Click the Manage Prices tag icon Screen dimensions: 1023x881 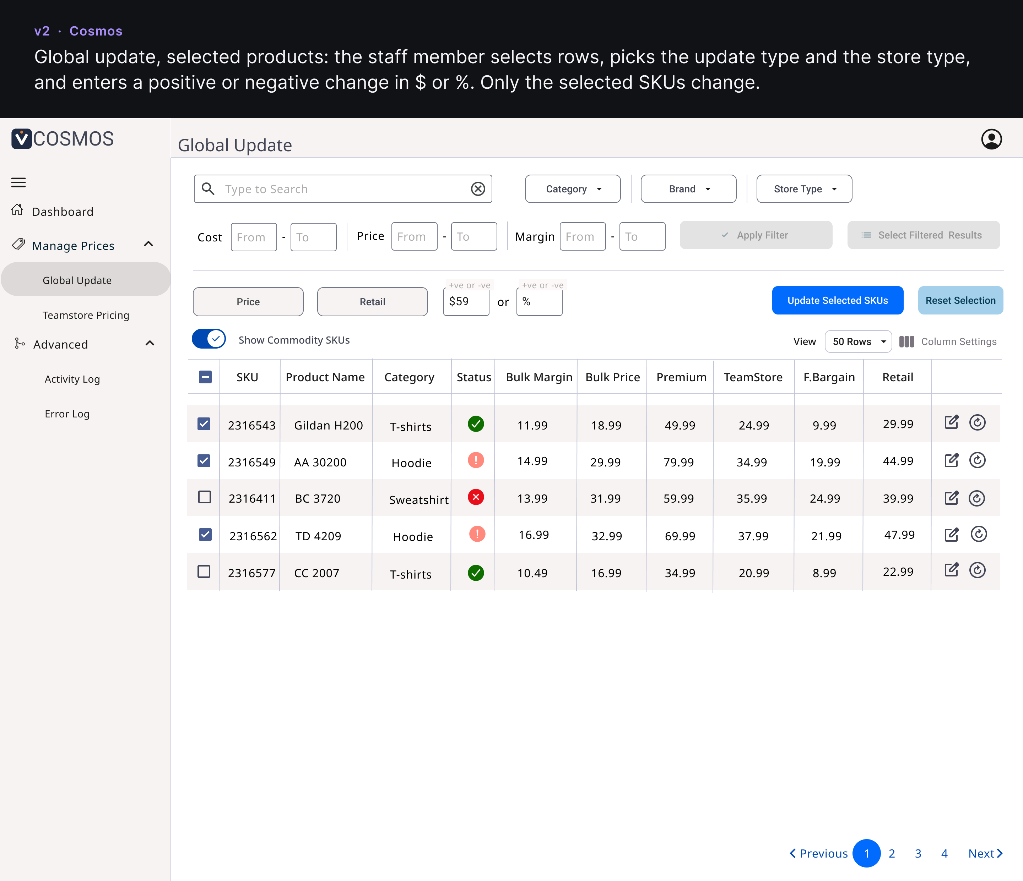(x=18, y=244)
